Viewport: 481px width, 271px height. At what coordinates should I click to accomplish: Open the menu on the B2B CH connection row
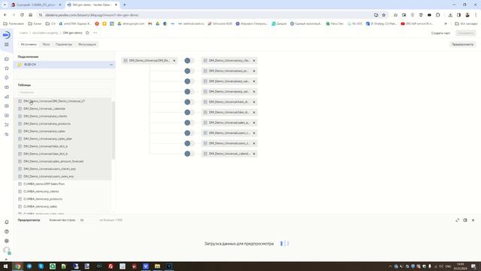[x=111, y=65]
